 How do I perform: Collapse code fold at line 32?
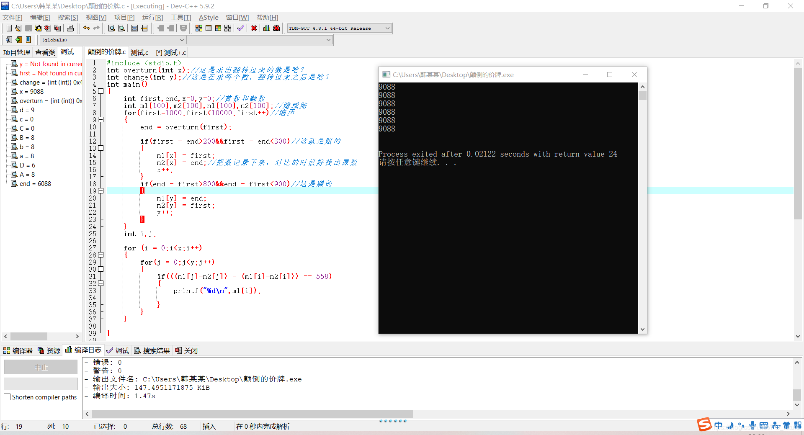101,283
